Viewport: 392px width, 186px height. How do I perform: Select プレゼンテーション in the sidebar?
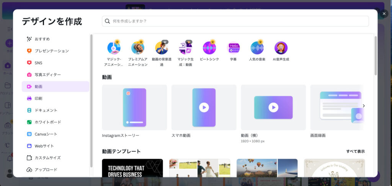(x=52, y=51)
